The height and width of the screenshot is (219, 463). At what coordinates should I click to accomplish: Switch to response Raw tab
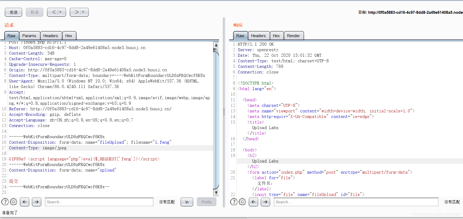coord(240,36)
